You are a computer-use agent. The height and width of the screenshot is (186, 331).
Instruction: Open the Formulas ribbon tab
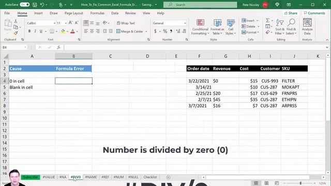[x=97, y=13]
